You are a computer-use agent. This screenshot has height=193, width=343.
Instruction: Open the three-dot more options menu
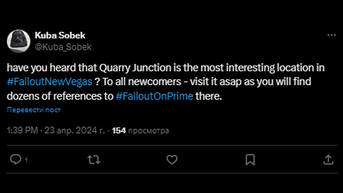[331, 35]
